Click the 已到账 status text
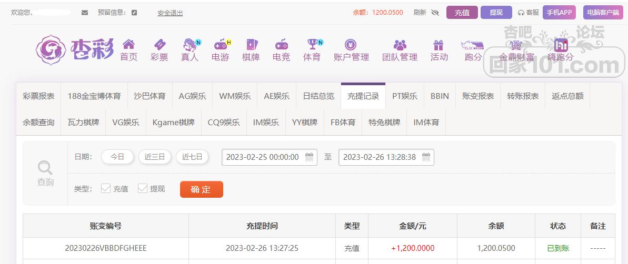Screen dimensions: 628x264 pyautogui.click(x=558, y=248)
